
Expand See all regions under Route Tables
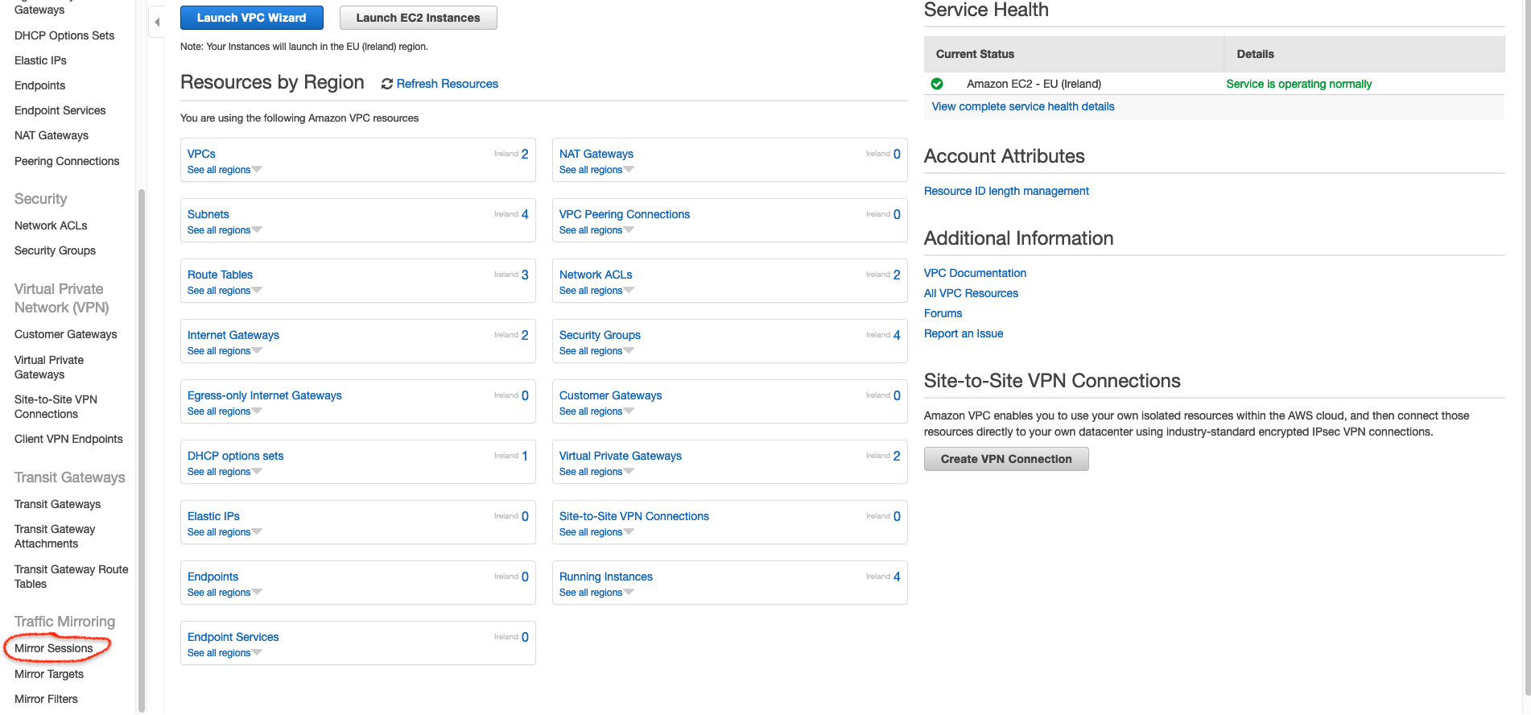point(225,291)
